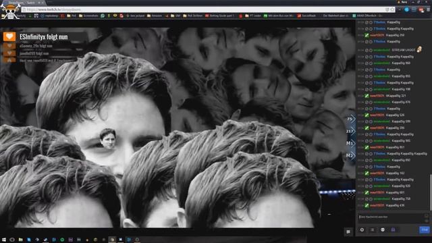This screenshot has width=432, height=243.
Task: Click the chat scrollbar thumb
Action: point(431,192)
